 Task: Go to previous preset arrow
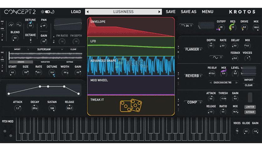tap(87, 12)
